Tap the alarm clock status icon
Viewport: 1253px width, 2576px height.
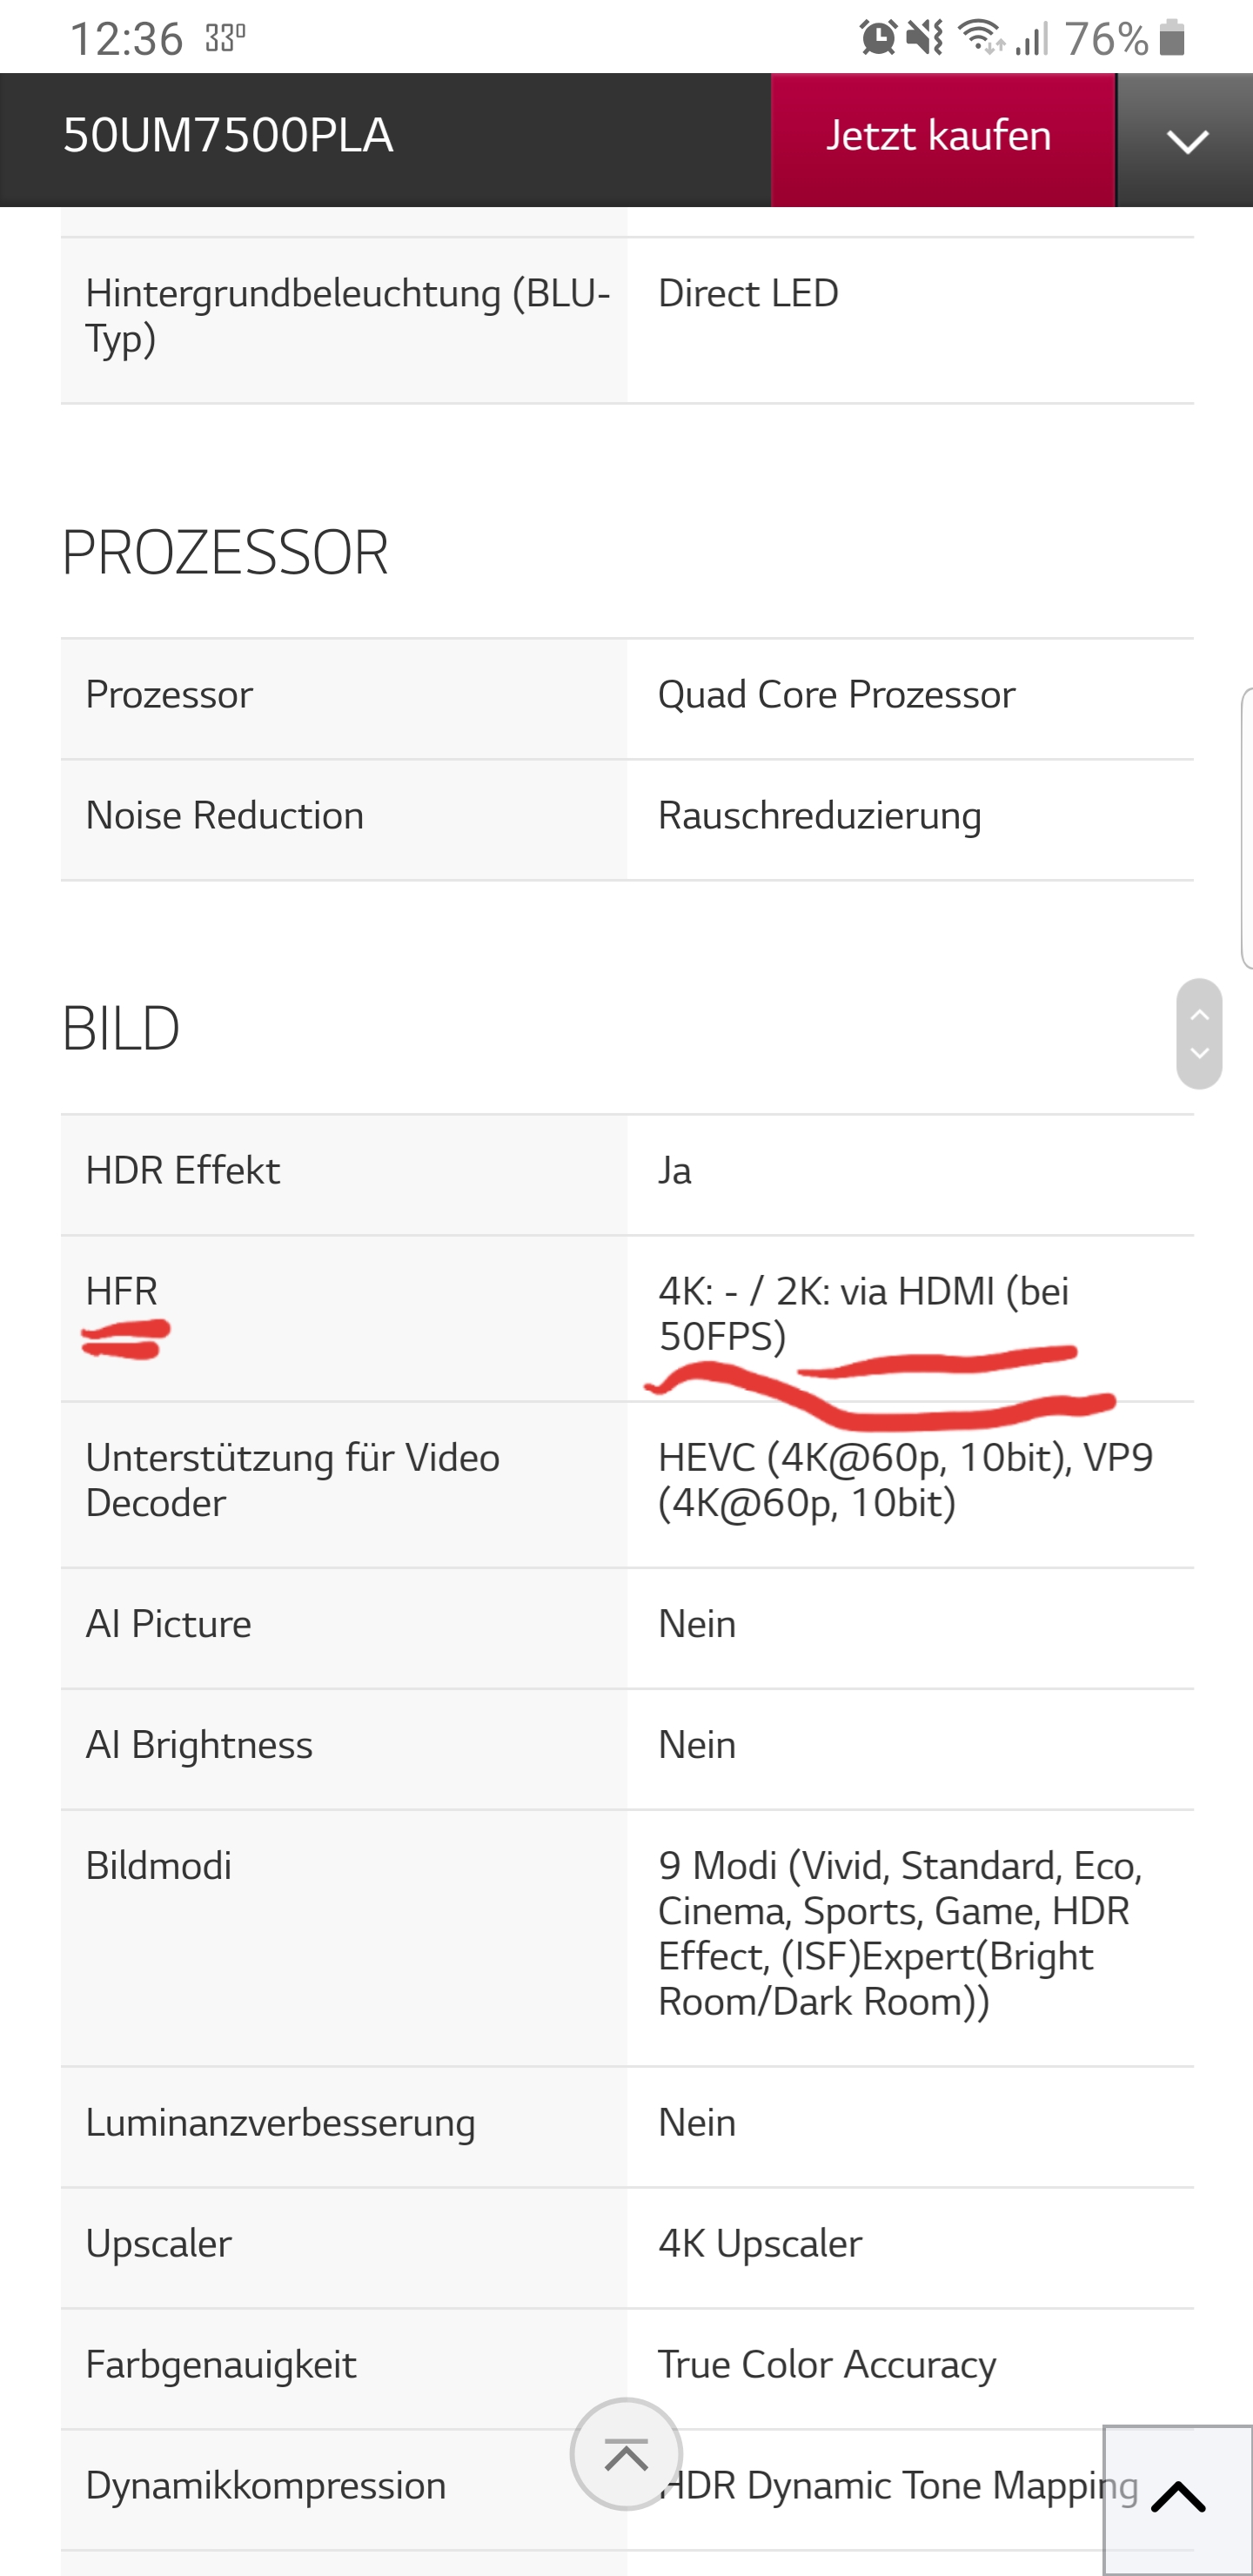pos(878,38)
